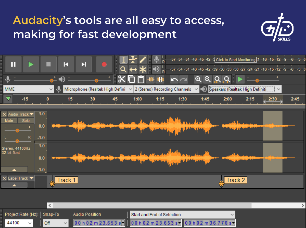This screenshot has height=228, width=306.
Task: Select the Selection tool
Action: click(123, 59)
